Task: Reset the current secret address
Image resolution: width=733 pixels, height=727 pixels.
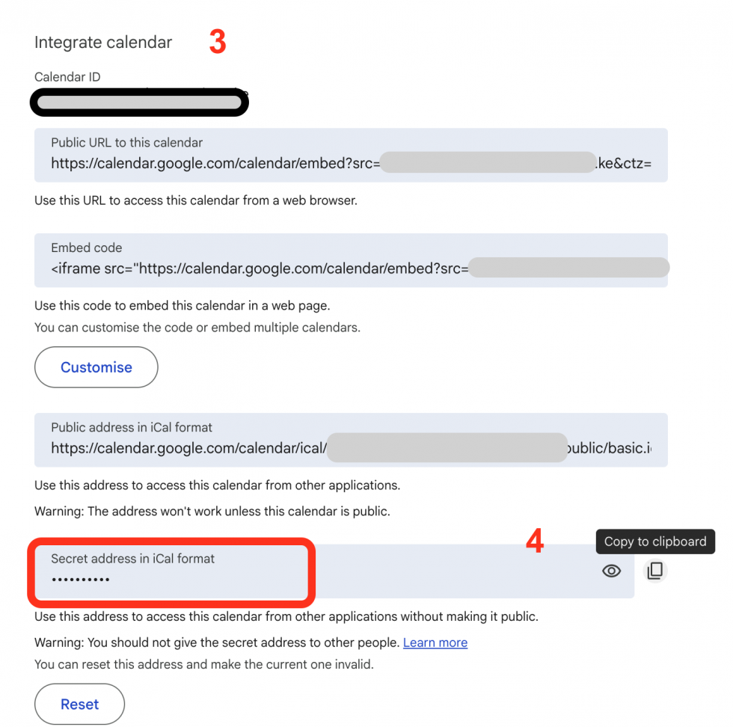Action: 79,704
